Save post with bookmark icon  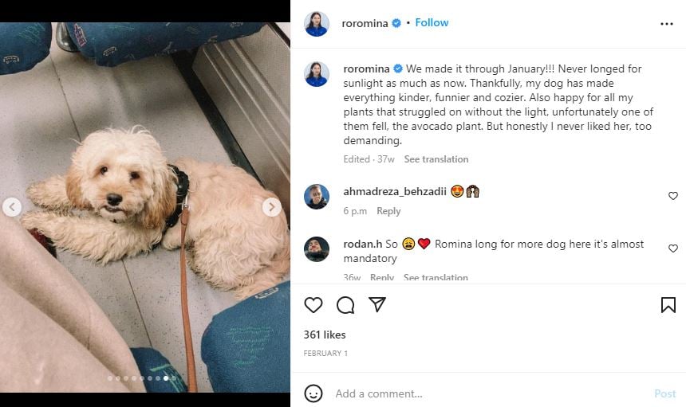coord(668,305)
